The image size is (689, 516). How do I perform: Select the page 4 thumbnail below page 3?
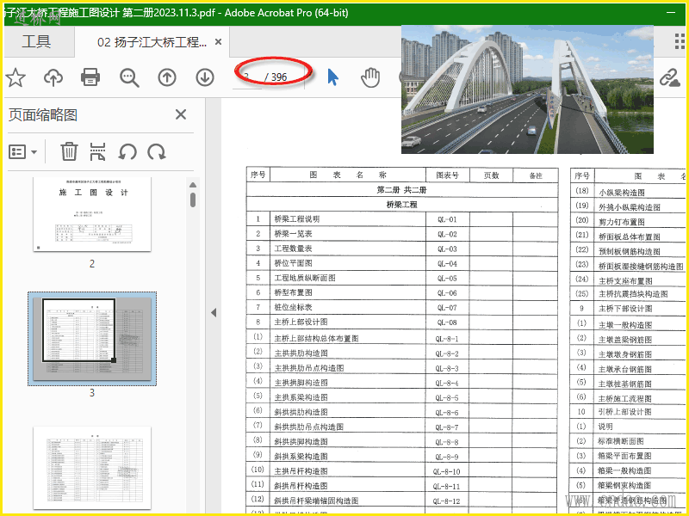tap(92, 467)
